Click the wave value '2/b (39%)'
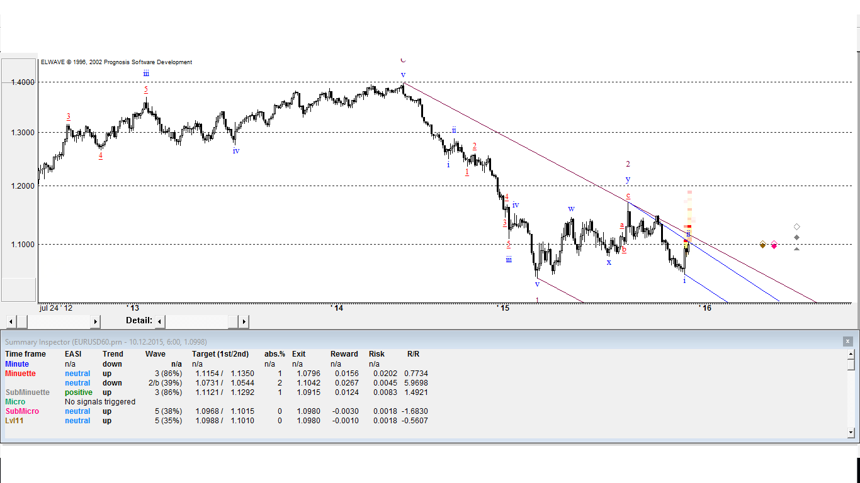This screenshot has height=483, width=860. (165, 383)
